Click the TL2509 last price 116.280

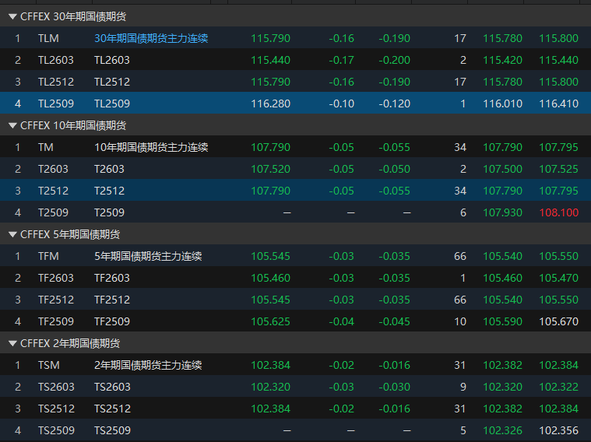pyautogui.click(x=271, y=103)
